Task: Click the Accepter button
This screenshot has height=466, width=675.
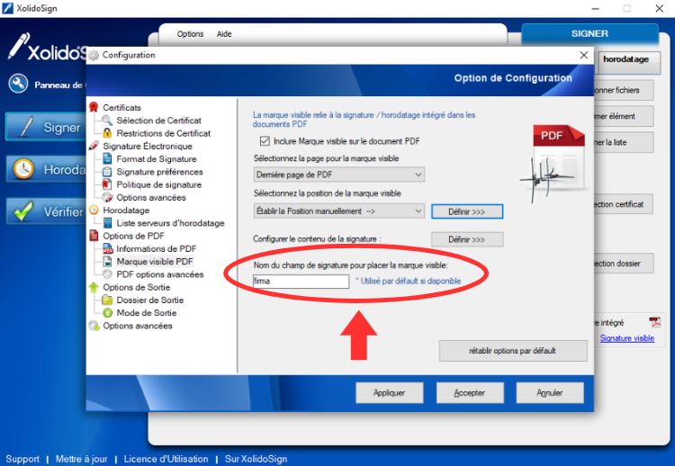Action: 470,393
